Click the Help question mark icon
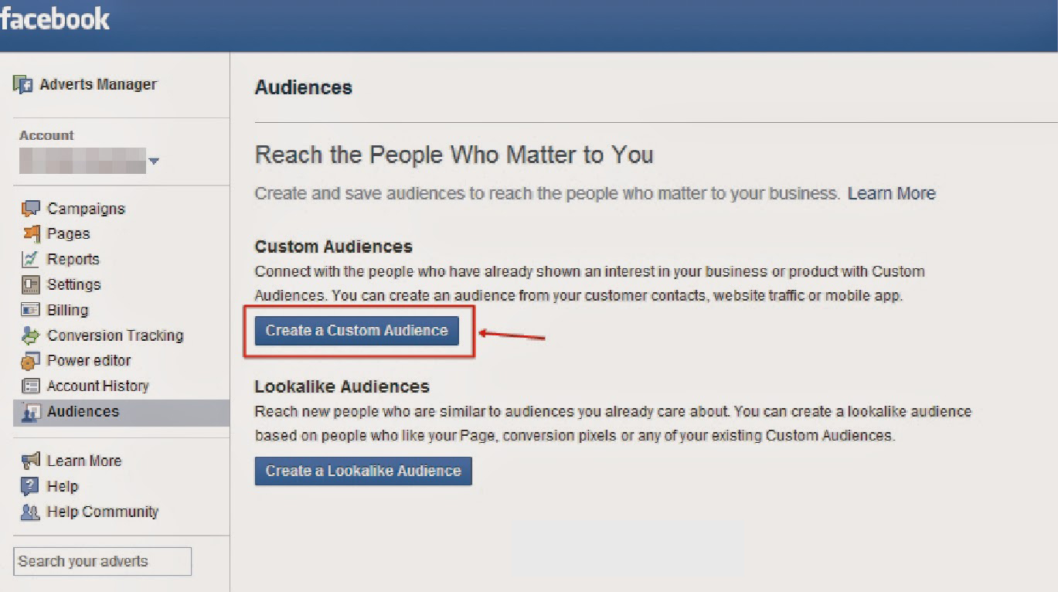Screen dimensions: 1058x592 pos(30,486)
